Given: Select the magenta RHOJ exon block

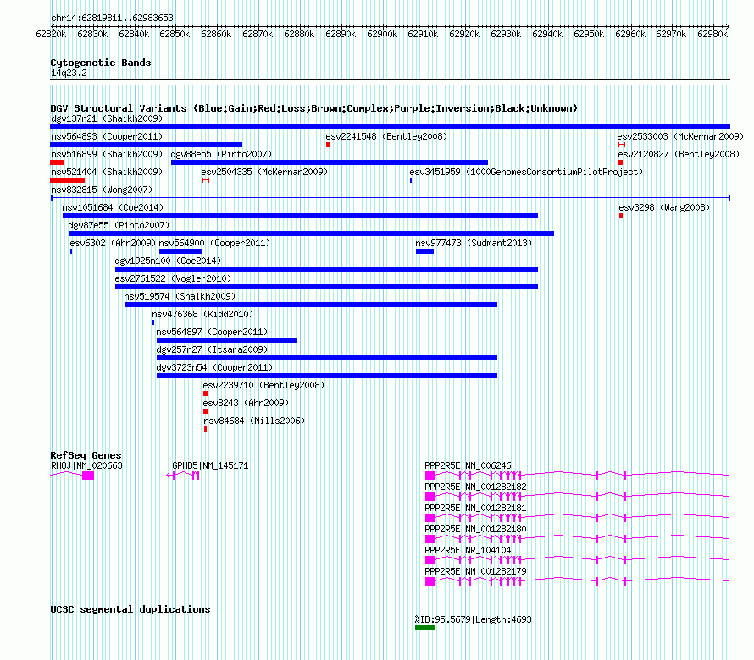Looking at the screenshot, I should coord(88,476).
